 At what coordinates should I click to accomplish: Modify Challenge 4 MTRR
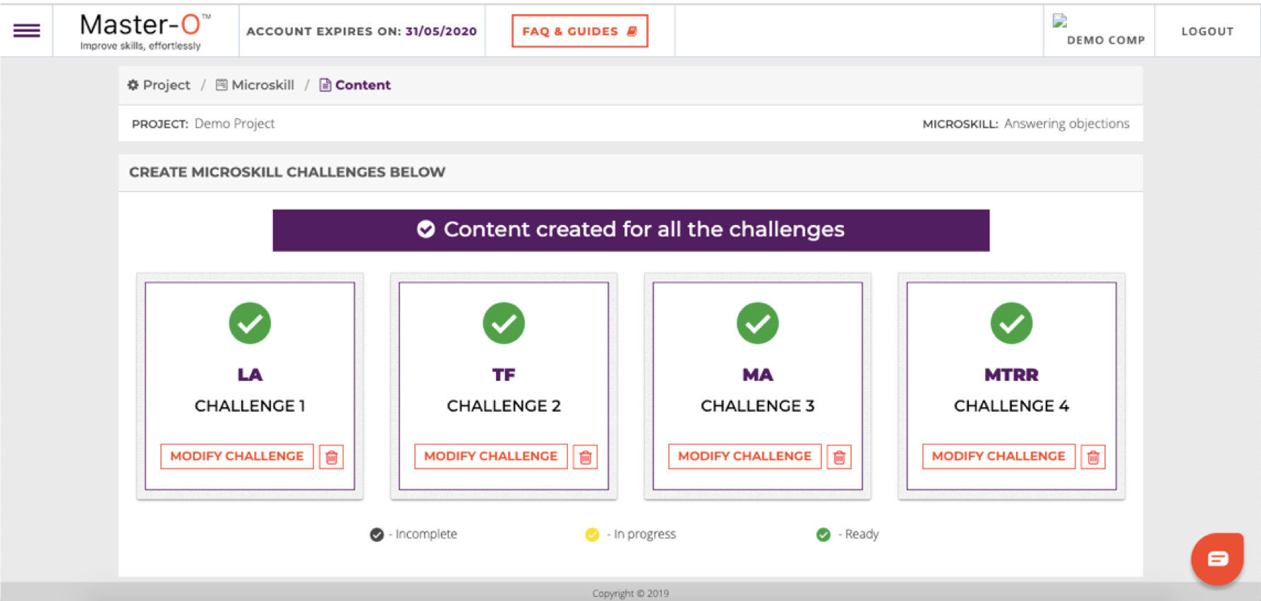(x=998, y=456)
